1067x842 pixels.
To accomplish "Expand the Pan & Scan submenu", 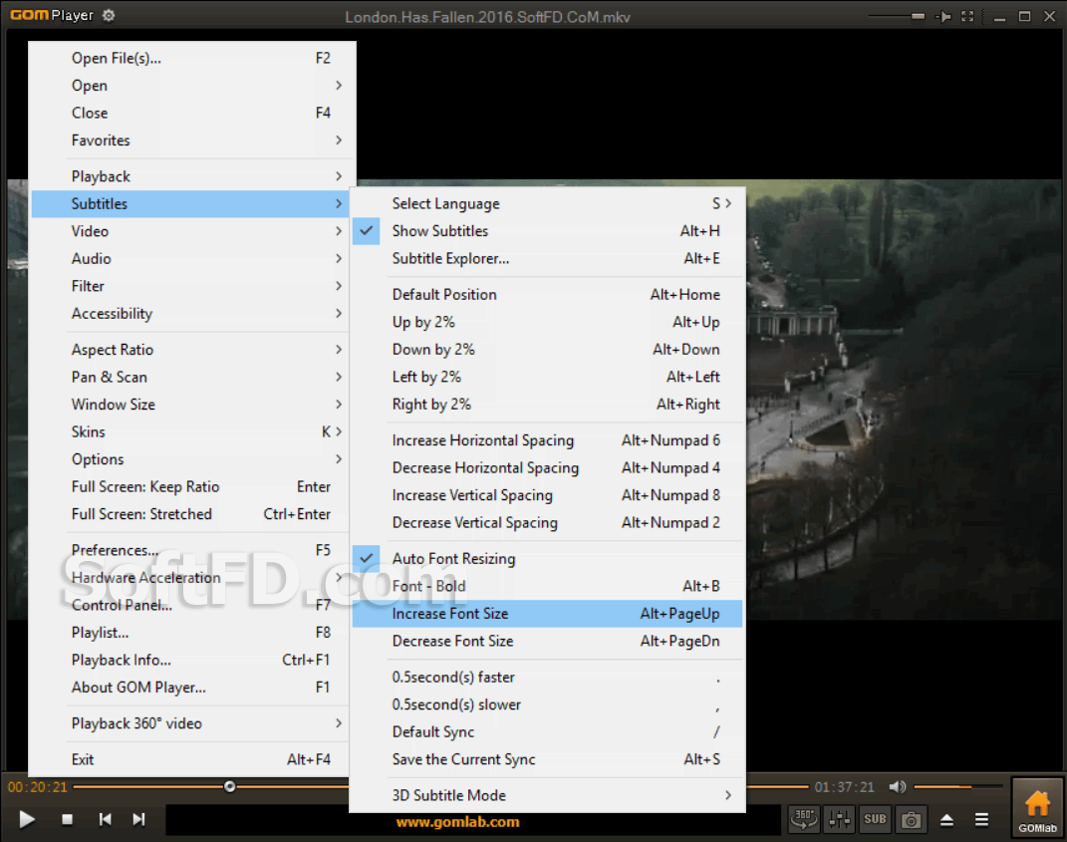I will 190,377.
